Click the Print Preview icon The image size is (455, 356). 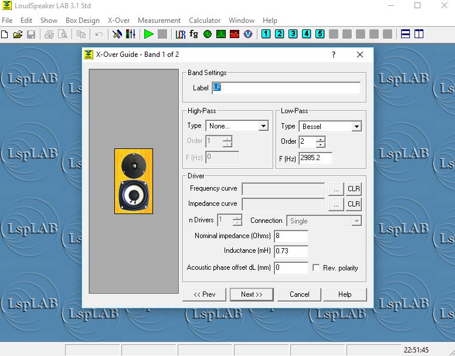point(62,34)
